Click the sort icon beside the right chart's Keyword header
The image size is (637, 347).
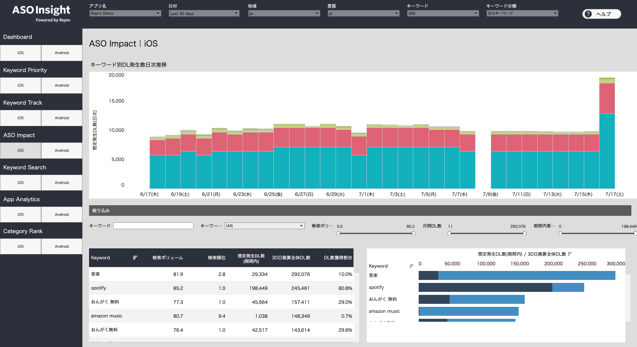411,266
